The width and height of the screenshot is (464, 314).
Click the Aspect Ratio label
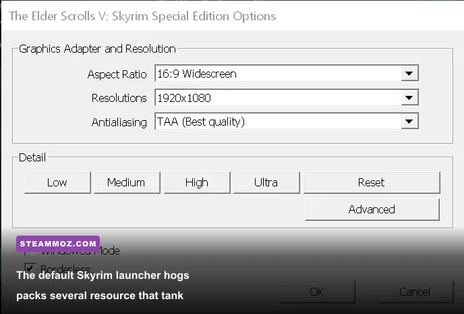click(117, 74)
